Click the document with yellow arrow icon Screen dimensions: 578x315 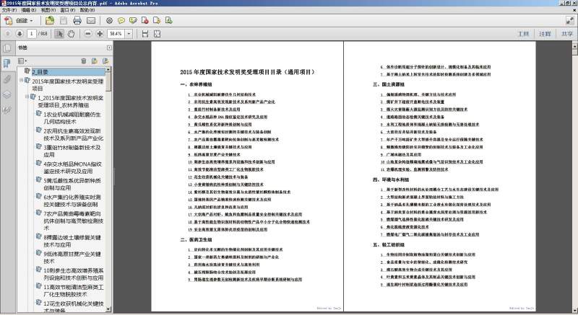pyautogui.click(x=157, y=21)
